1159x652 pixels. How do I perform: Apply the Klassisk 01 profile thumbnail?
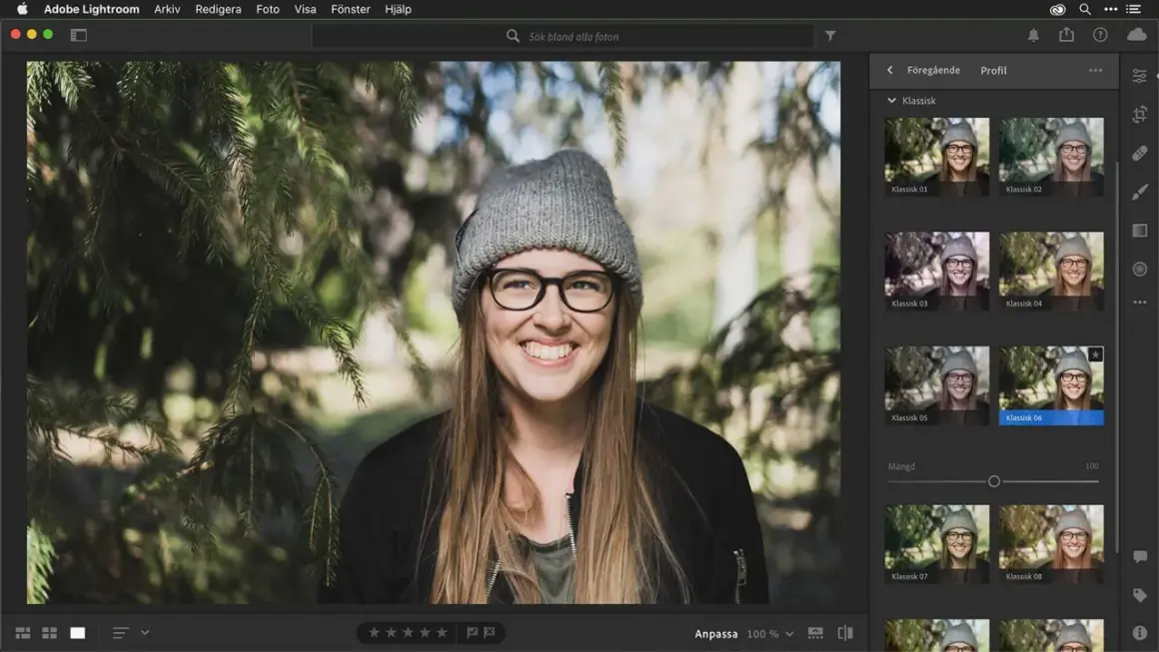point(936,156)
